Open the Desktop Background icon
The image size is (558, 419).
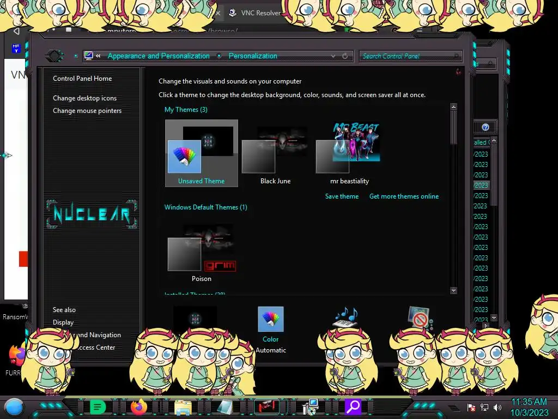click(195, 317)
